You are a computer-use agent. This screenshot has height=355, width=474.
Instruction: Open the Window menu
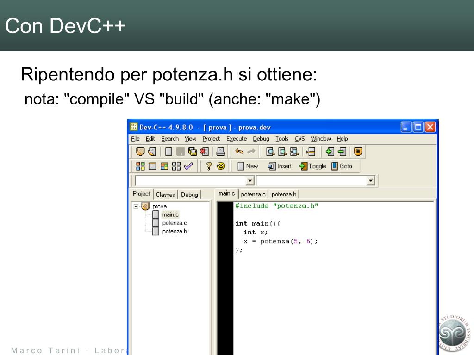[321, 139]
